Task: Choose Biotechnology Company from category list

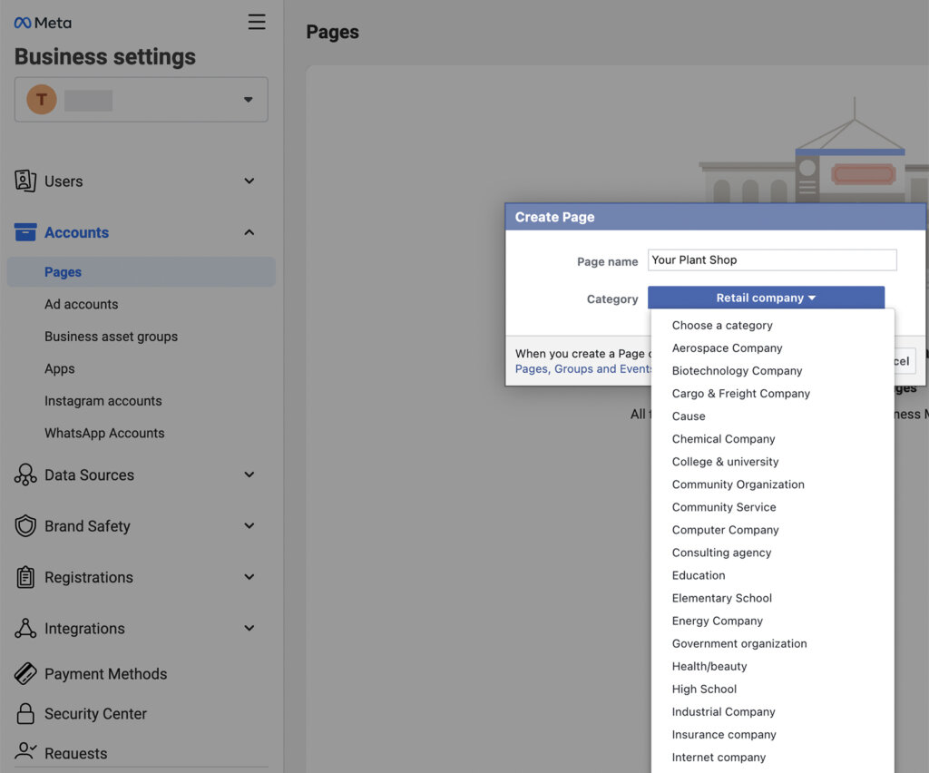Action: [737, 370]
